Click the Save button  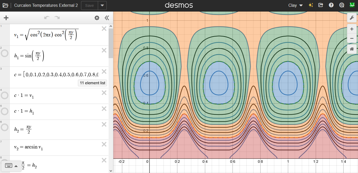[89, 5]
